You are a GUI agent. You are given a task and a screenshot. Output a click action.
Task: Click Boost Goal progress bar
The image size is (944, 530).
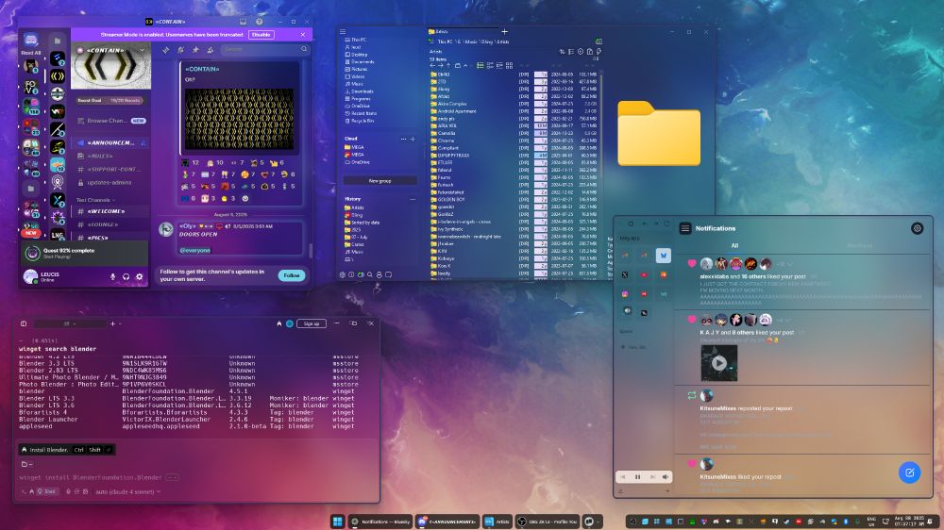tap(109, 101)
